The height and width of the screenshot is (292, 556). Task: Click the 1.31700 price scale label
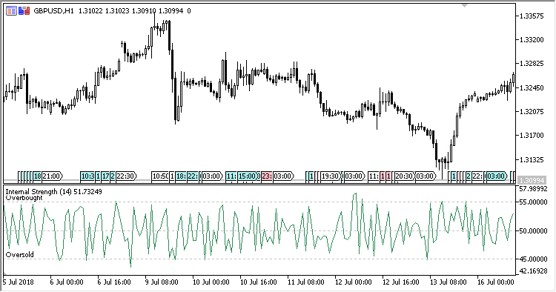(x=532, y=136)
